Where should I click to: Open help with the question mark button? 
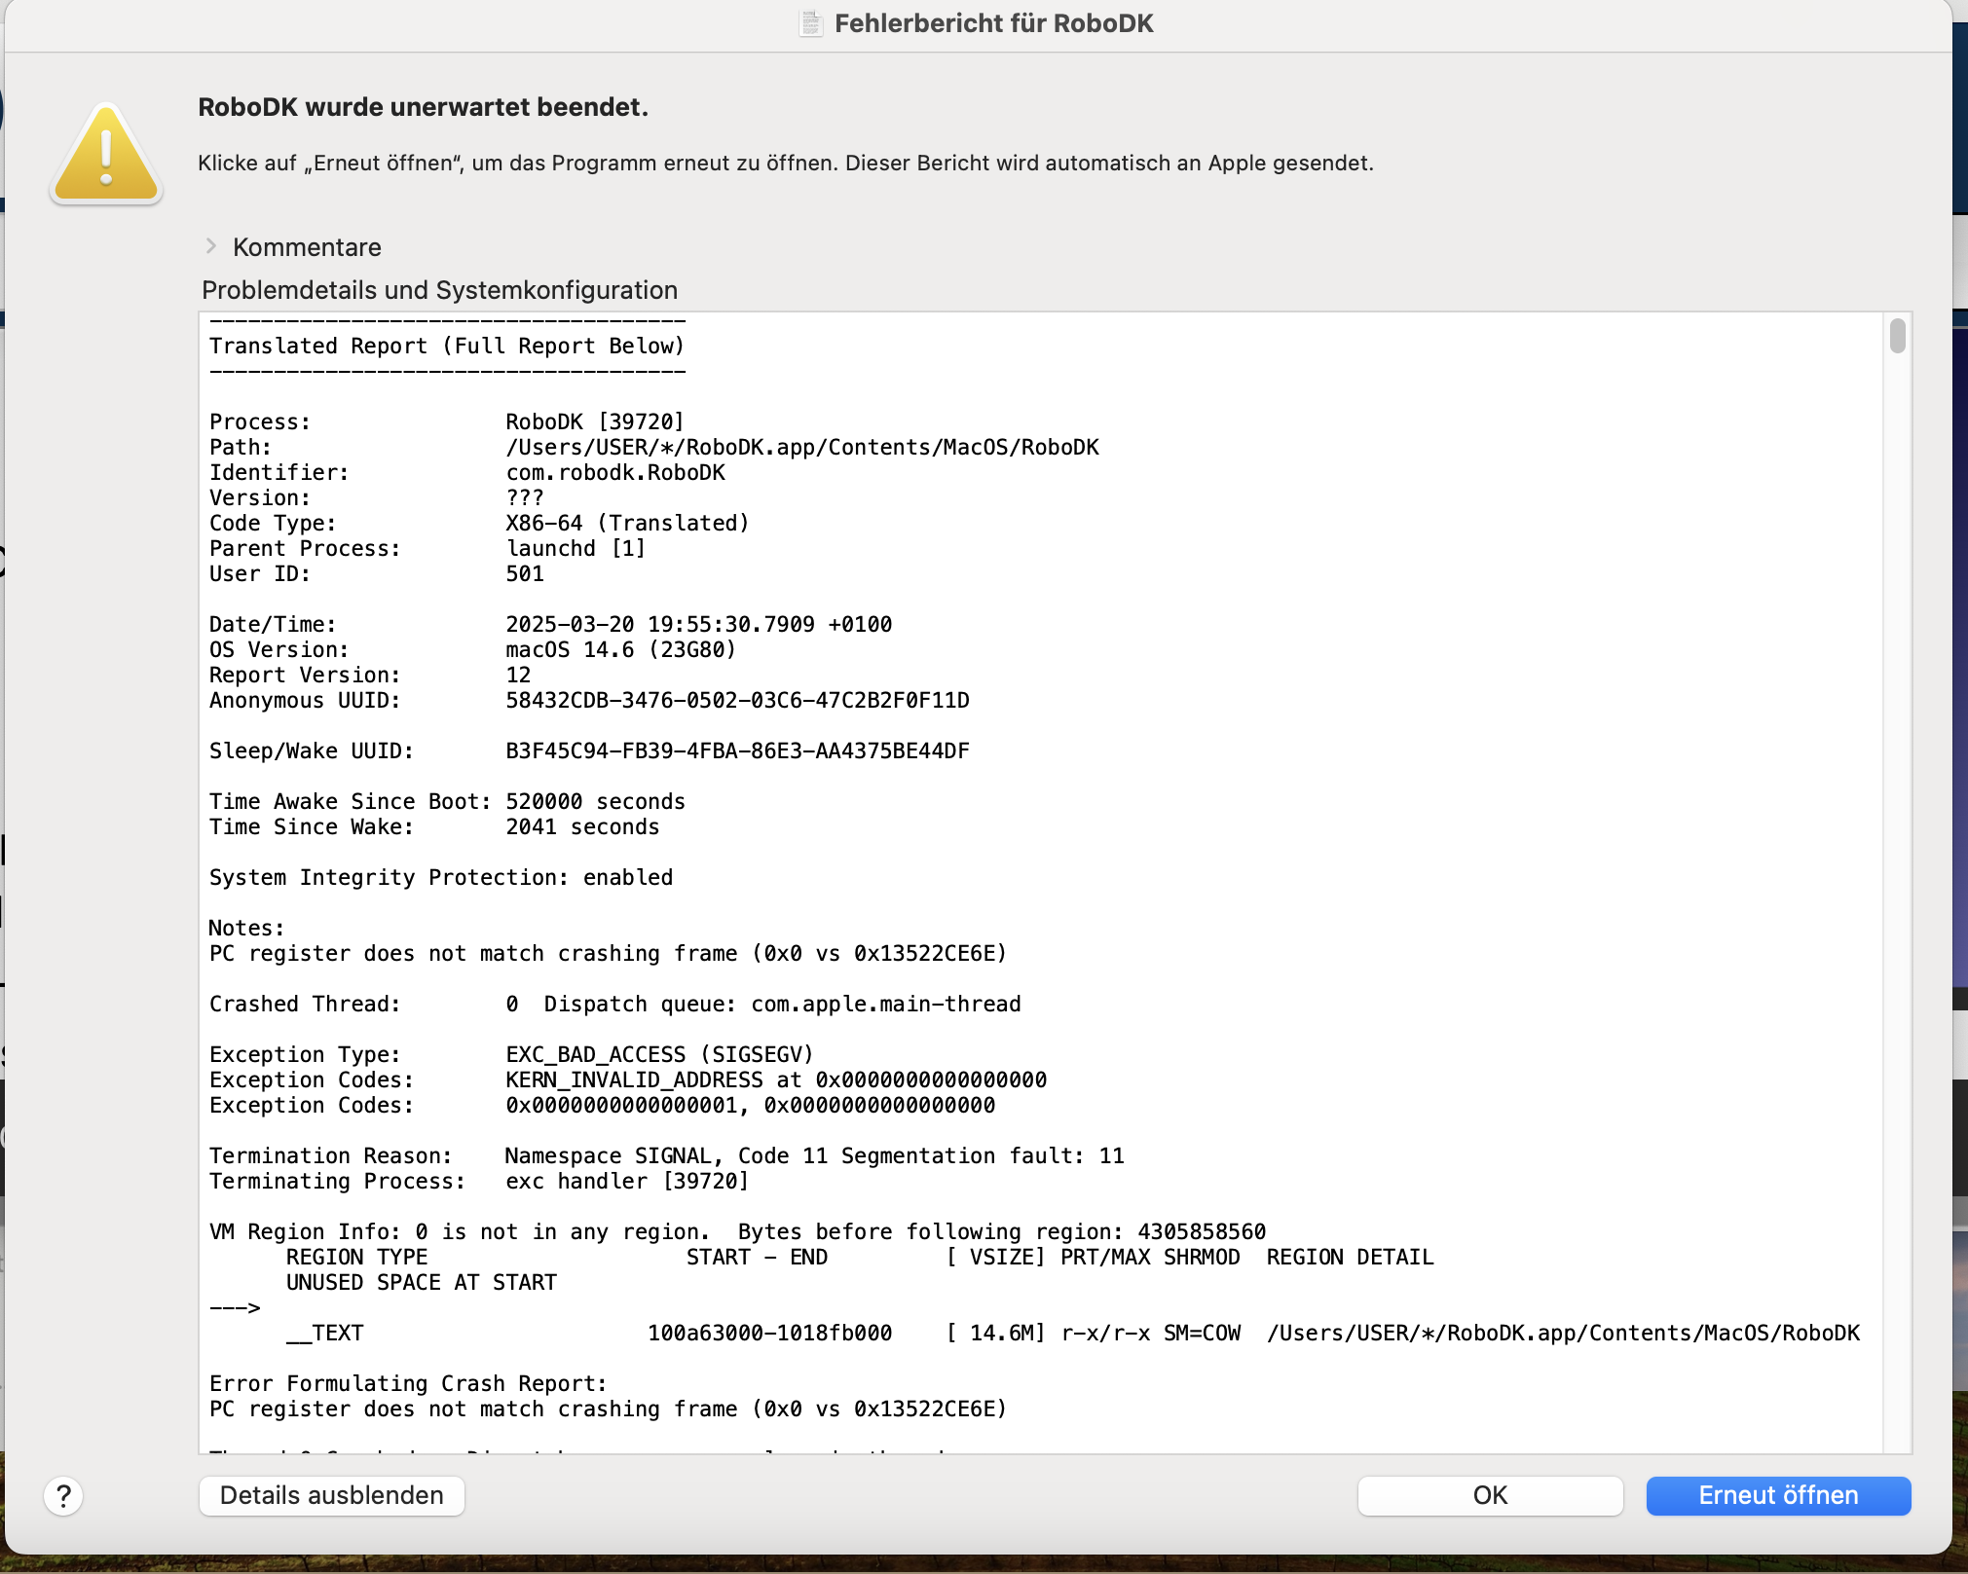(x=63, y=1496)
